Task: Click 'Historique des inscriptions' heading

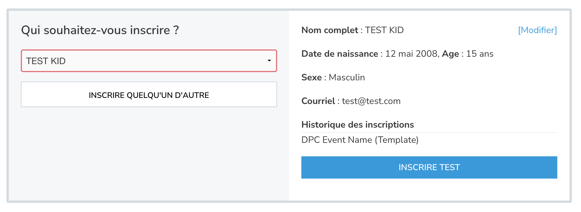Action: (x=358, y=125)
